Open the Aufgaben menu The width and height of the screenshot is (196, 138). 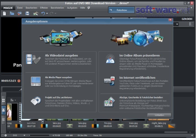tap(72, 8)
